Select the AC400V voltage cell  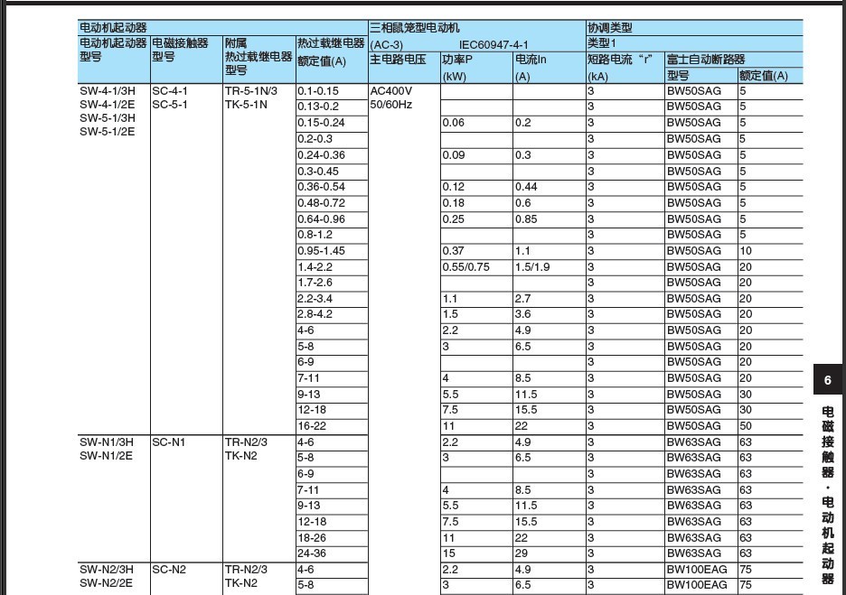point(391,91)
